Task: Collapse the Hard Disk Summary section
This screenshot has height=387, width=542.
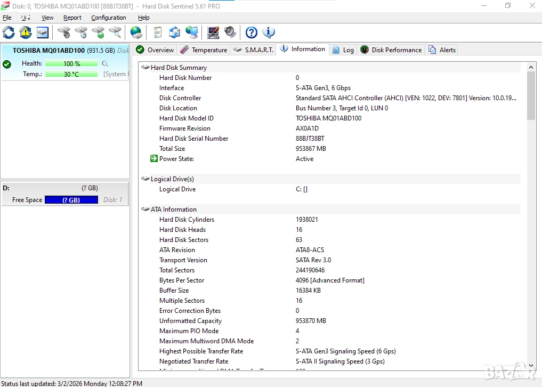Action: (x=145, y=68)
